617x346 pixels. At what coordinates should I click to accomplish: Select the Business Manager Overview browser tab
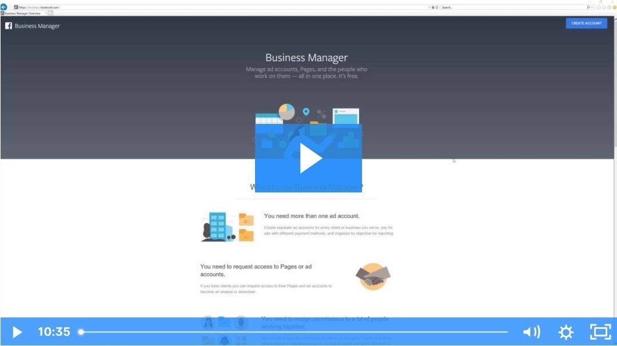[23, 13]
